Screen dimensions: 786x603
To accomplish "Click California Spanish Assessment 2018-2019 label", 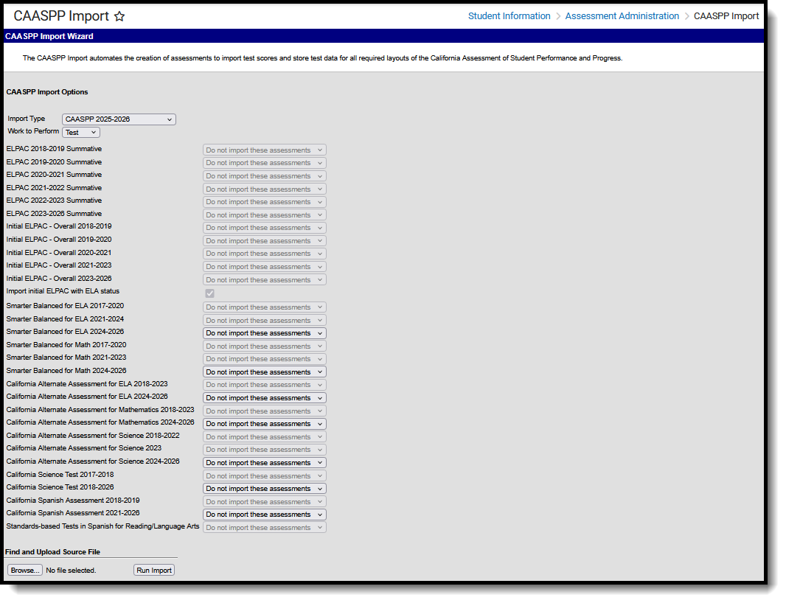I will coord(73,501).
